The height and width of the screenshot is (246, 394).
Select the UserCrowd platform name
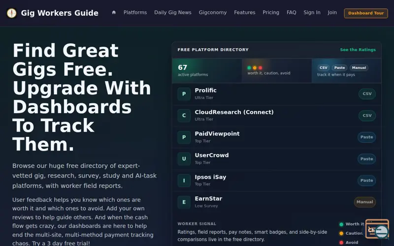click(x=212, y=155)
